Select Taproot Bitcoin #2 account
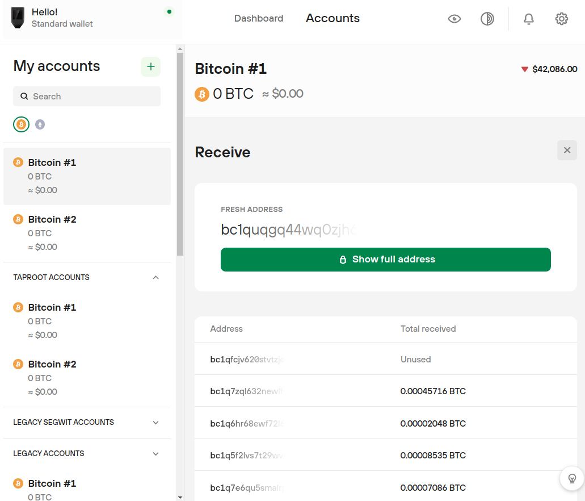Screen dimensions: 585x501 tap(87, 378)
